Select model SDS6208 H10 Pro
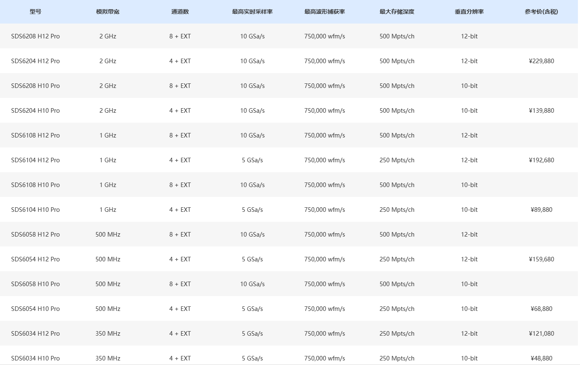The width and height of the screenshot is (580, 365). 36,86
